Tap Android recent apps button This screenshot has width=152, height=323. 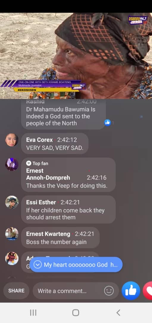click(x=33, y=313)
